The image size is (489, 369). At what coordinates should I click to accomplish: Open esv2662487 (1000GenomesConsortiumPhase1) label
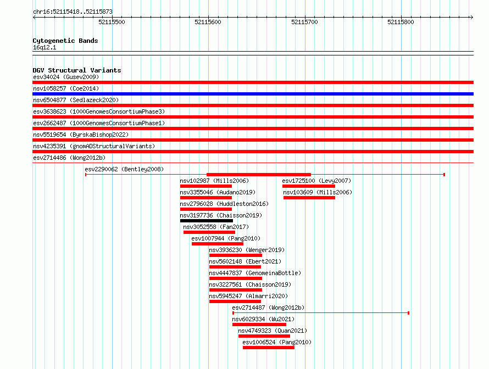[x=99, y=123]
